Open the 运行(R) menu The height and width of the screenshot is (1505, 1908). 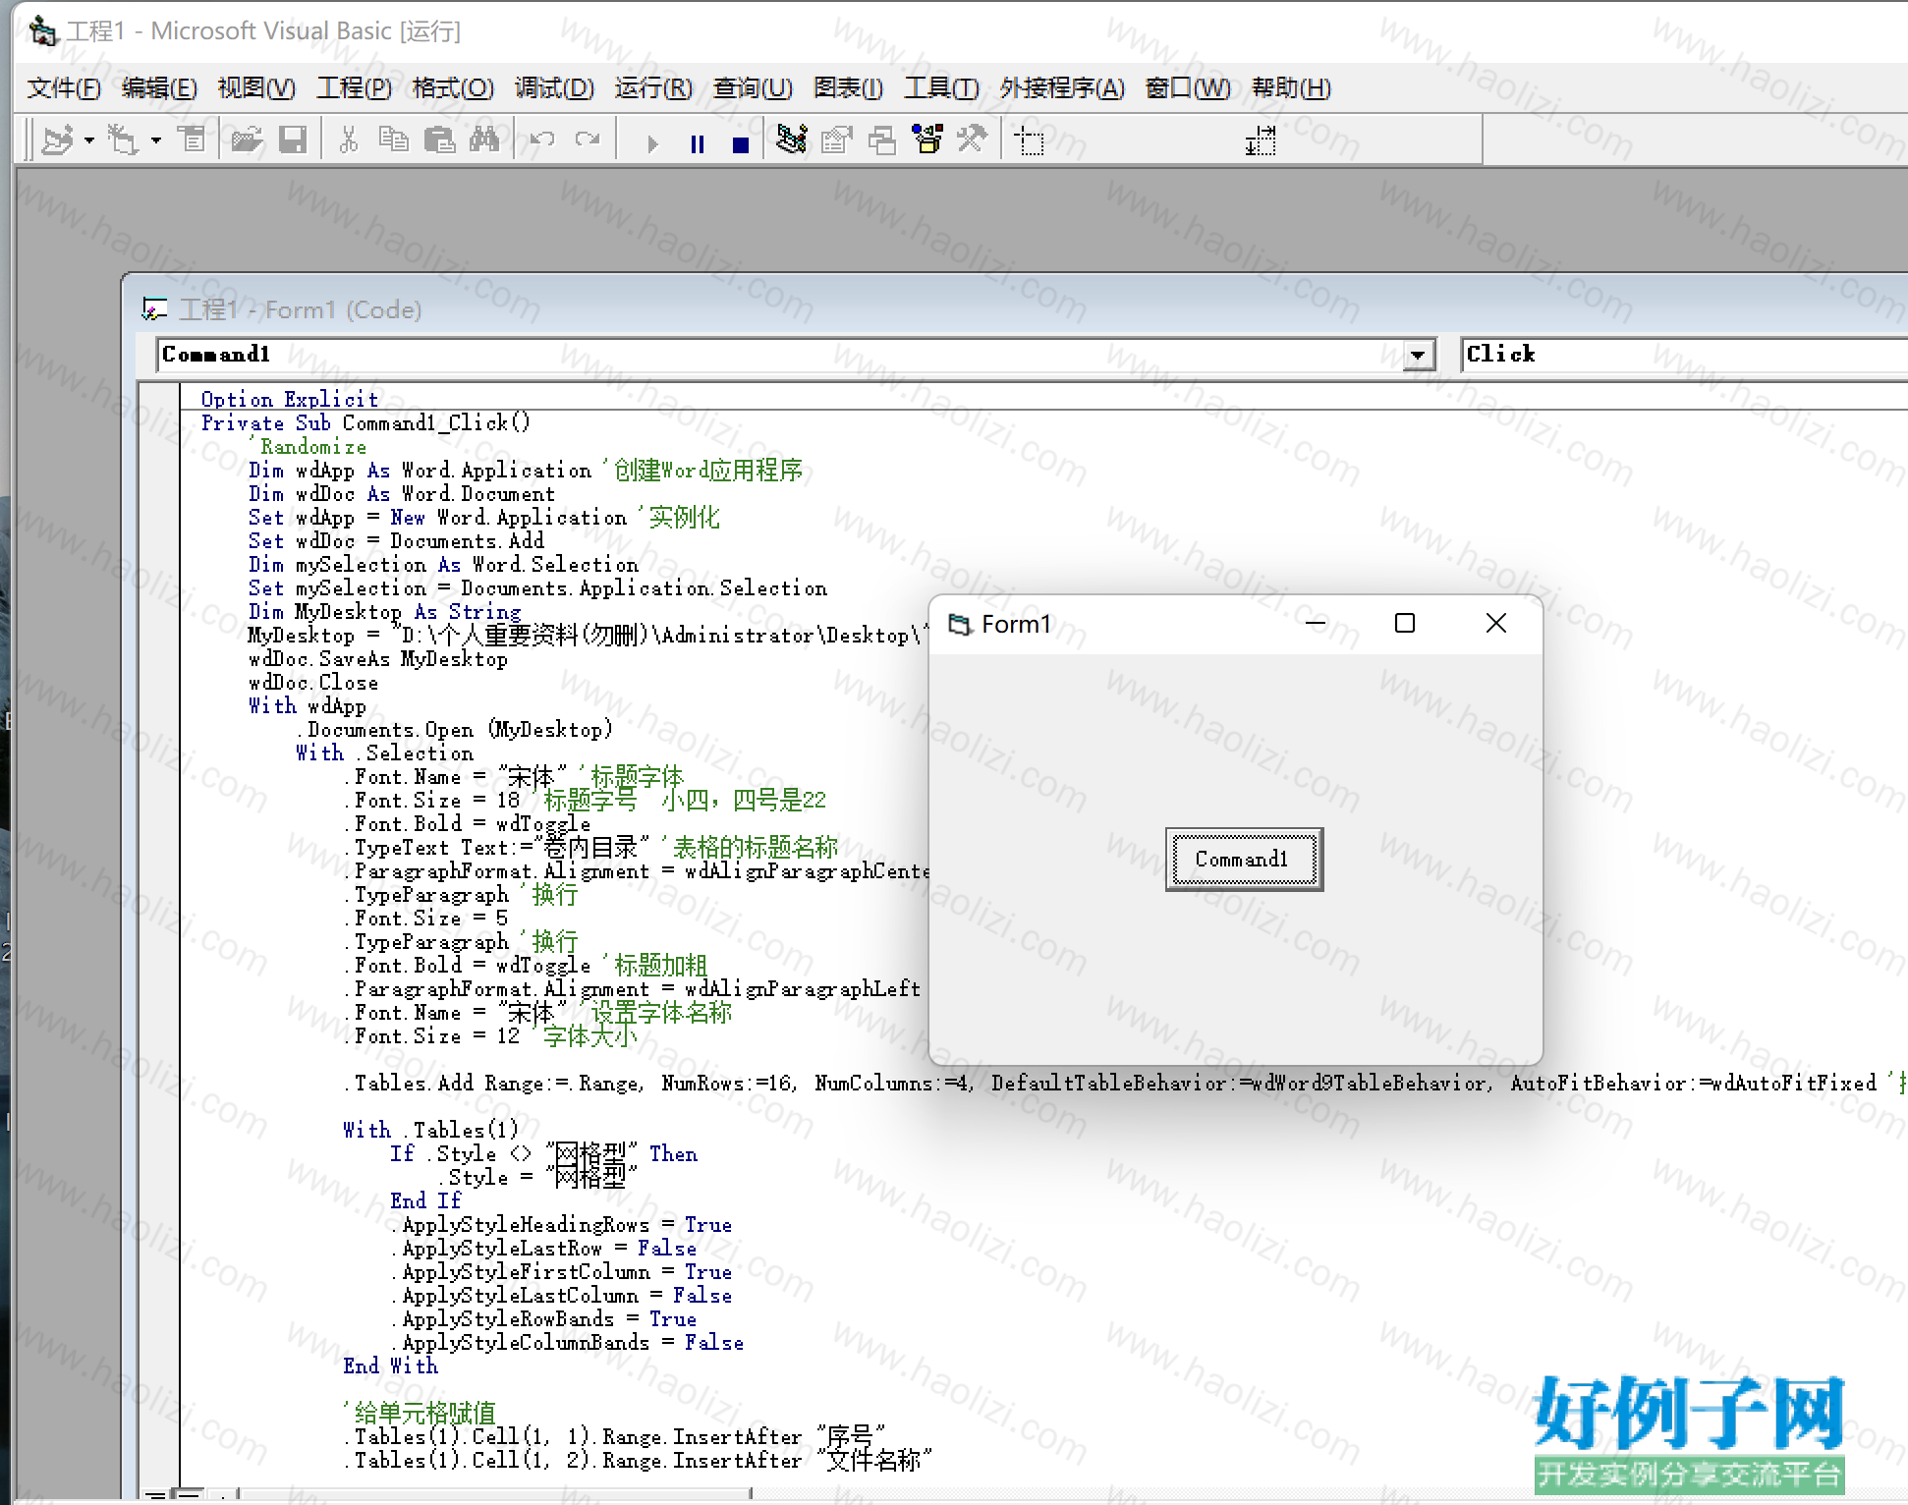[653, 88]
